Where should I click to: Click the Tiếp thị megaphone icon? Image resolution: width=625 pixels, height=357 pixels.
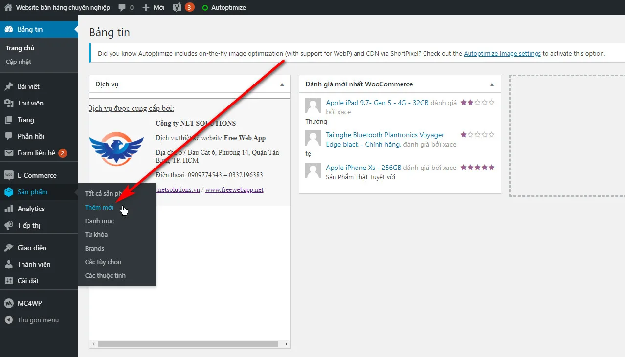[9, 225]
